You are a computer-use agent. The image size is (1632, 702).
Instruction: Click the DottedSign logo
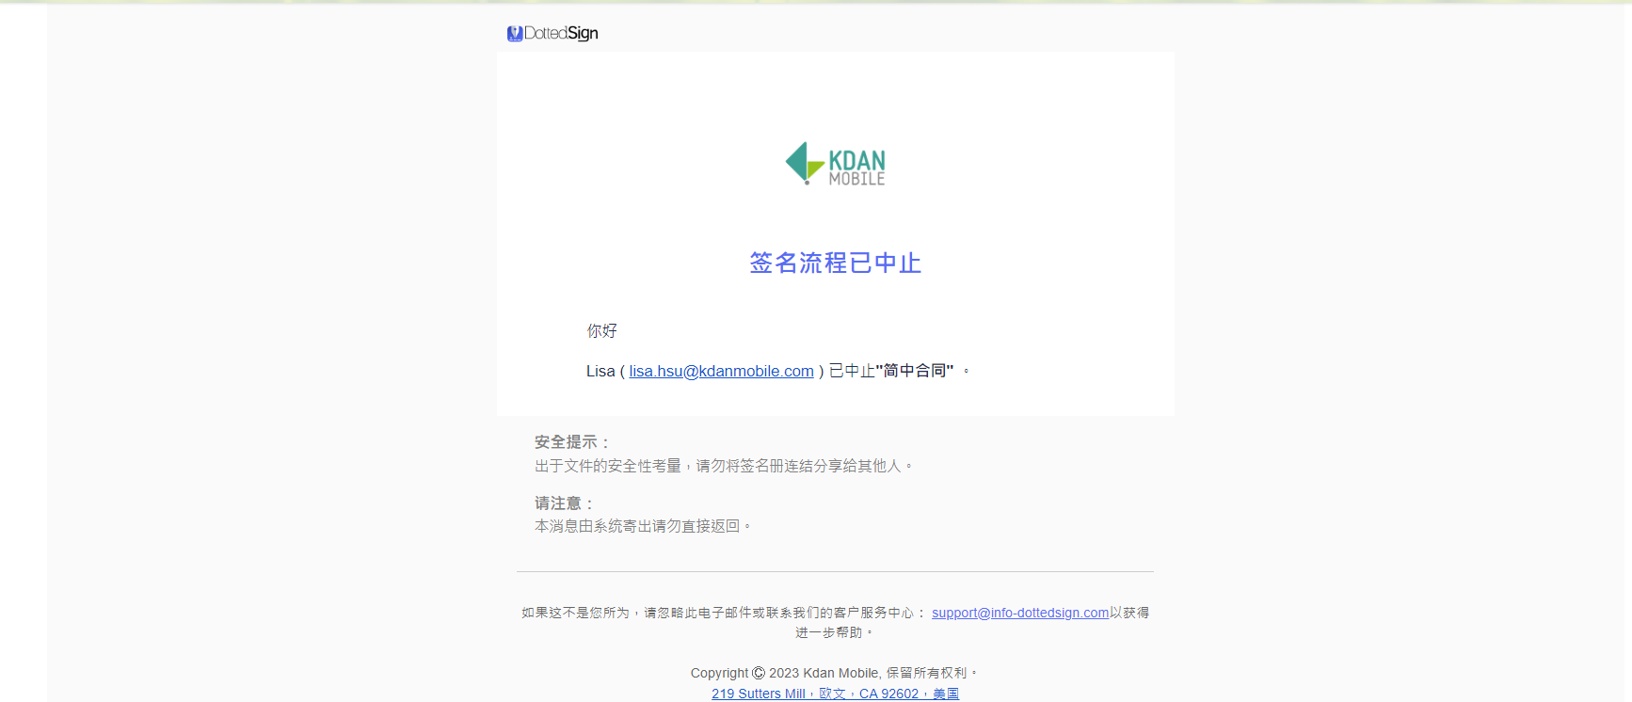pyautogui.click(x=552, y=33)
